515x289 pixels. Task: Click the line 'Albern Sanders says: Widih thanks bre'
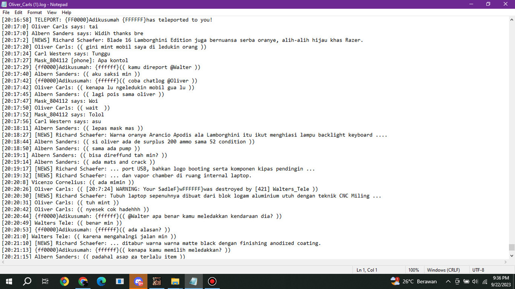click(72, 33)
